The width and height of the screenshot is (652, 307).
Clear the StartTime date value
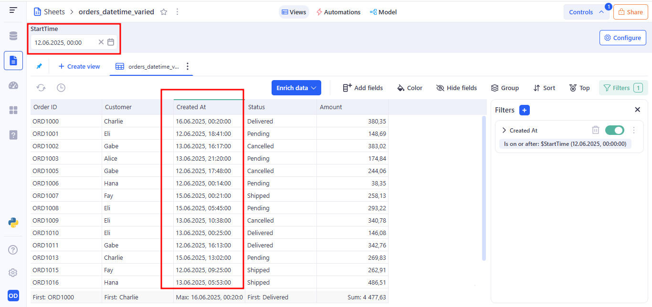point(101,42)
